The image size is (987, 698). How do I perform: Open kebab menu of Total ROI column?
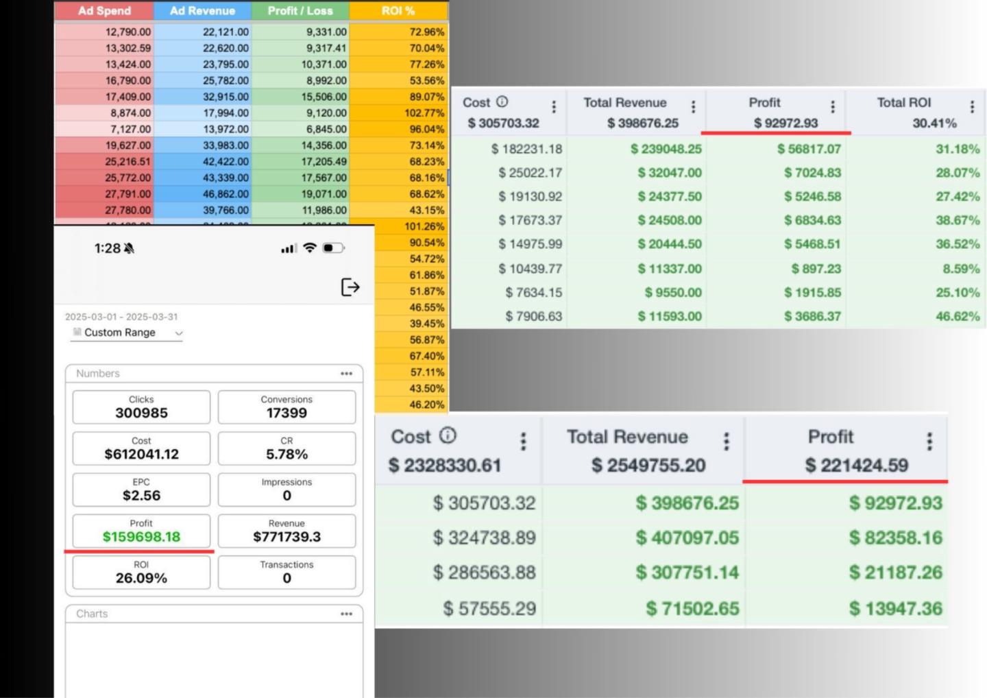click(x=972, y=106)
